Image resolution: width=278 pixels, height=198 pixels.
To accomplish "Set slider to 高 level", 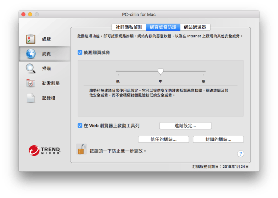I will (x=203, y=82).
